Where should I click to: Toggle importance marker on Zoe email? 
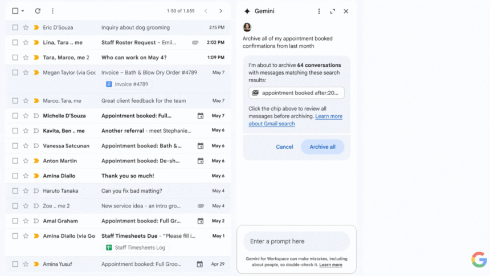[x=36, y=206]
